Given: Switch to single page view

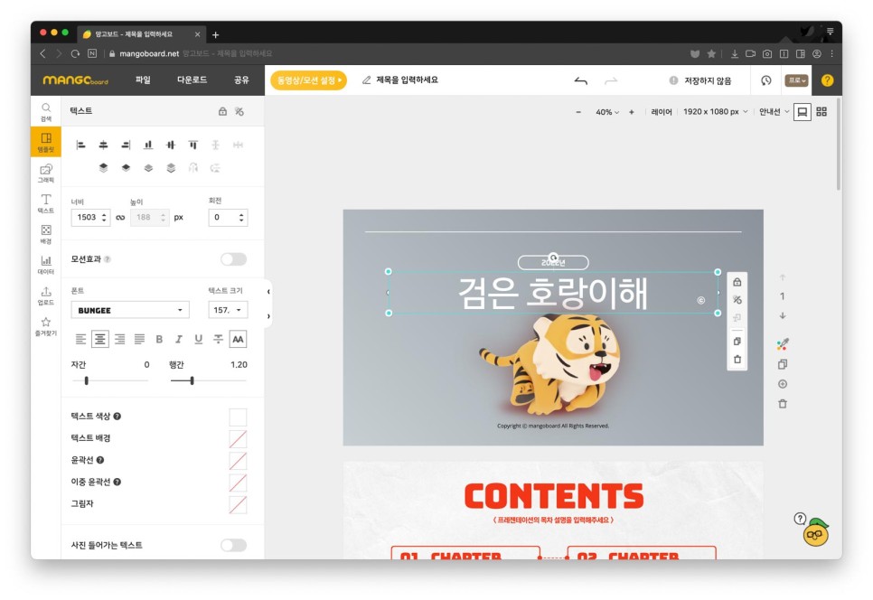Looking at the screenshot, I should tap(802, 111).
